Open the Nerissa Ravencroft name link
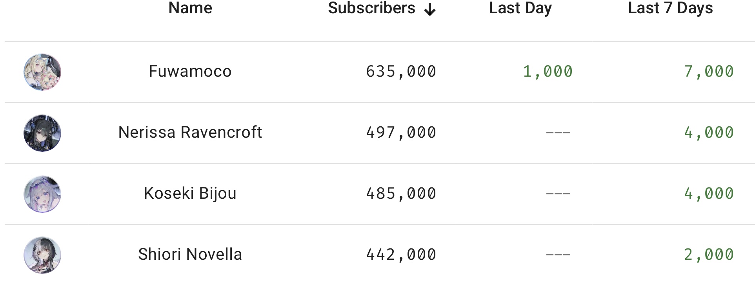755x284 pixels. [190, 132]
